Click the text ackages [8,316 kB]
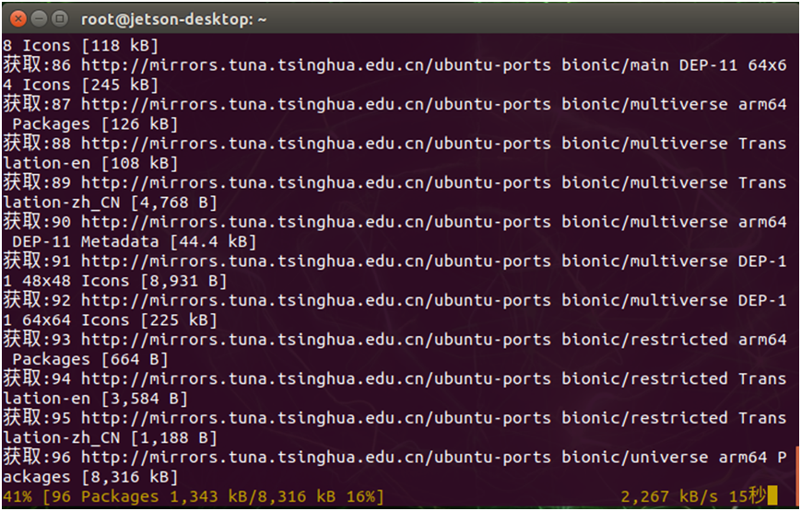 [x=90, y=477]
